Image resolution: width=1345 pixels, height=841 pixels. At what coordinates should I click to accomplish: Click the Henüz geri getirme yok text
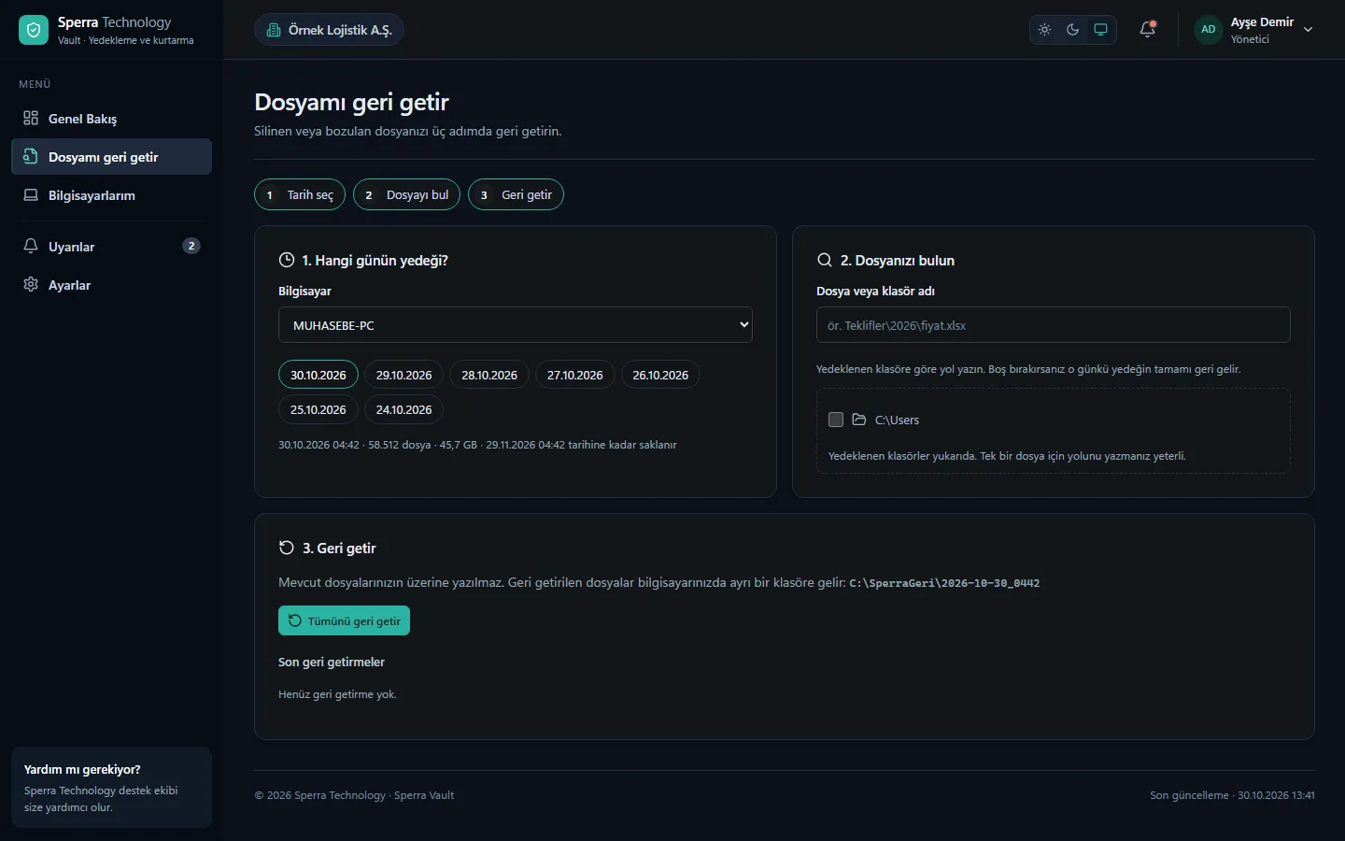(337, 694)
